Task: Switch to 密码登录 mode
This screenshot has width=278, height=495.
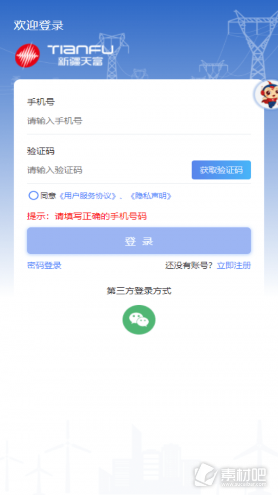Action: 44,265
